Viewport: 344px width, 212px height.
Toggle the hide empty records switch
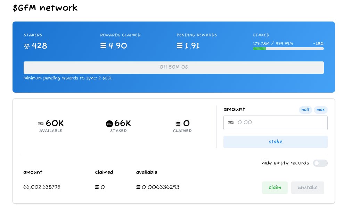[320, 163]
